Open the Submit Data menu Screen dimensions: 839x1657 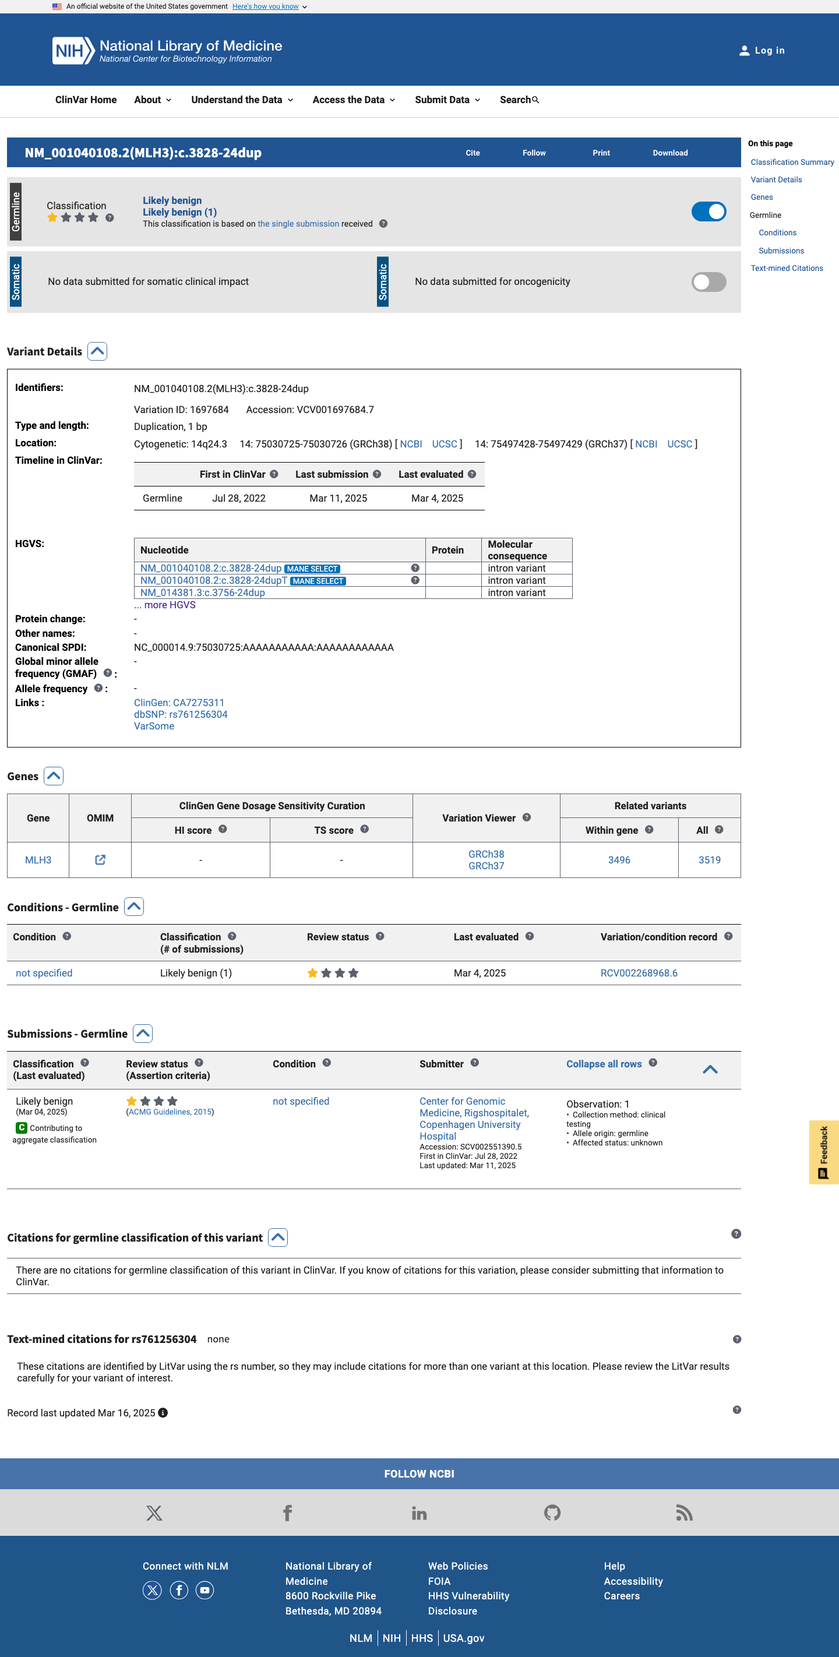click(448, 100)
